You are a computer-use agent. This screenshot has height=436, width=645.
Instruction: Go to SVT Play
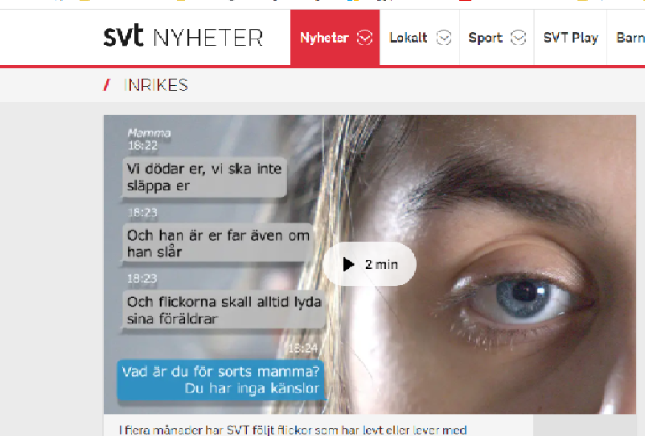[570, 38]
